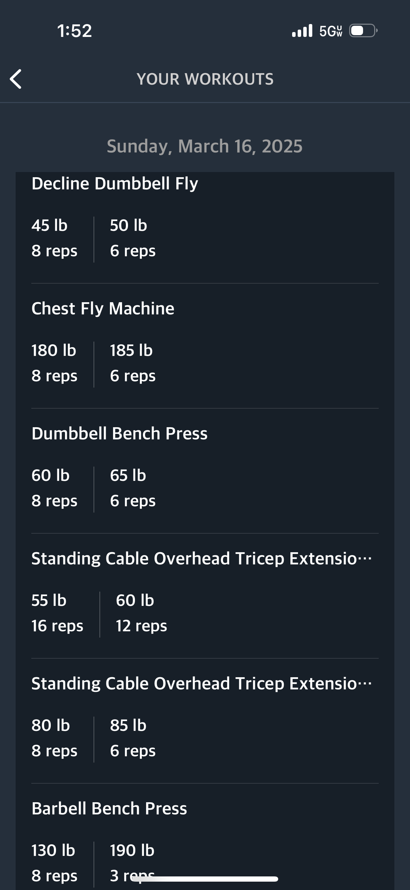The width and height of the screenshot is (410, 890).
Task: Open the Chest Fly Machine exercise
Action: tap(103, 309)
